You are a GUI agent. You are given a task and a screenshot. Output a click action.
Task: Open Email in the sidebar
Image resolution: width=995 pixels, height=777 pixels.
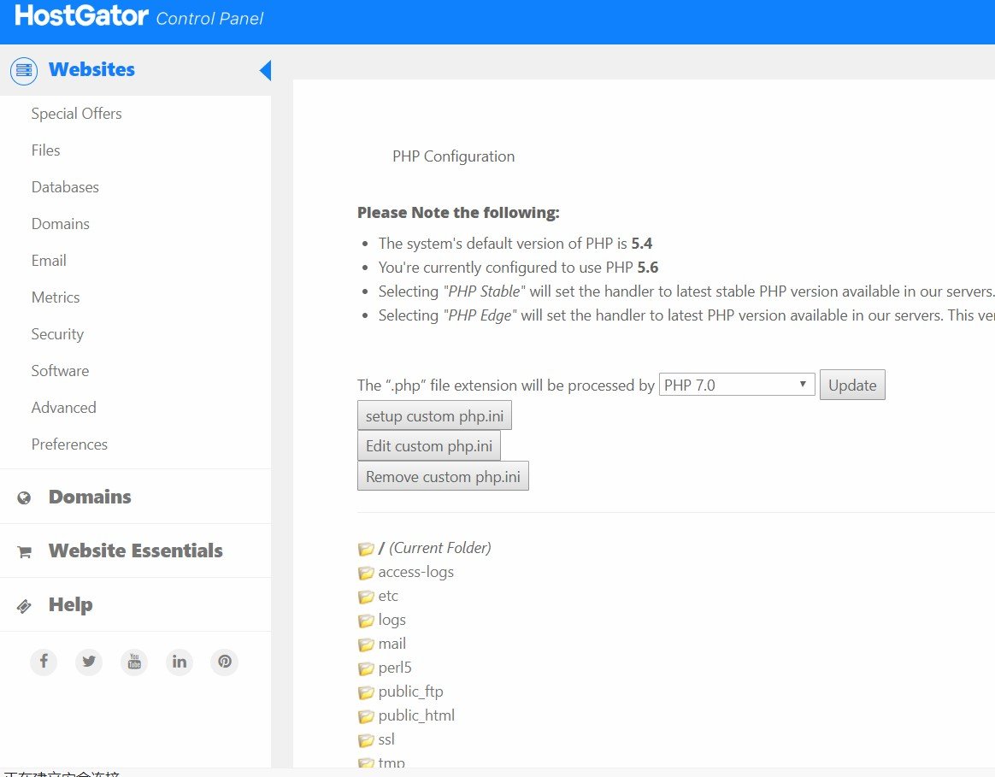click(49, 261)
